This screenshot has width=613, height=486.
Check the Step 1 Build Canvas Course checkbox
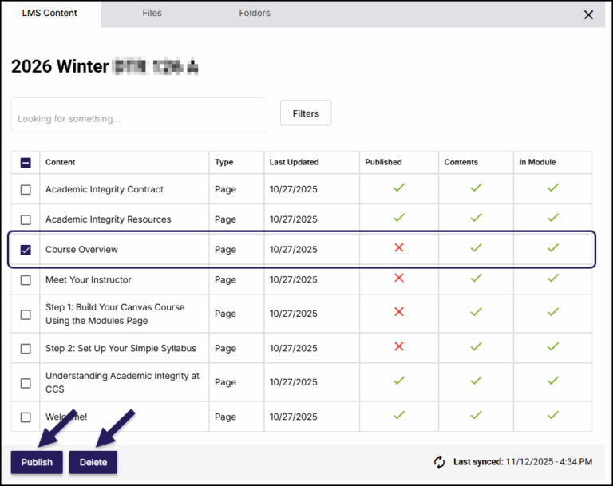click(26, 314)
